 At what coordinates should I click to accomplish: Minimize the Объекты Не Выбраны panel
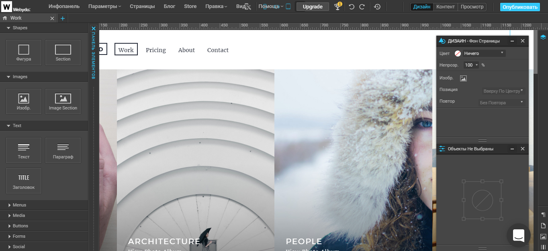coord(512,149)
